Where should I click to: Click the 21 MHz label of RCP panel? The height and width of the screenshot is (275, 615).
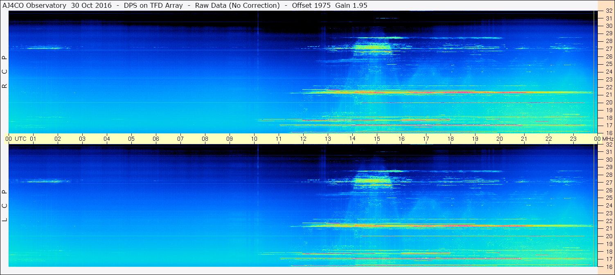click(x=608, y=95)
